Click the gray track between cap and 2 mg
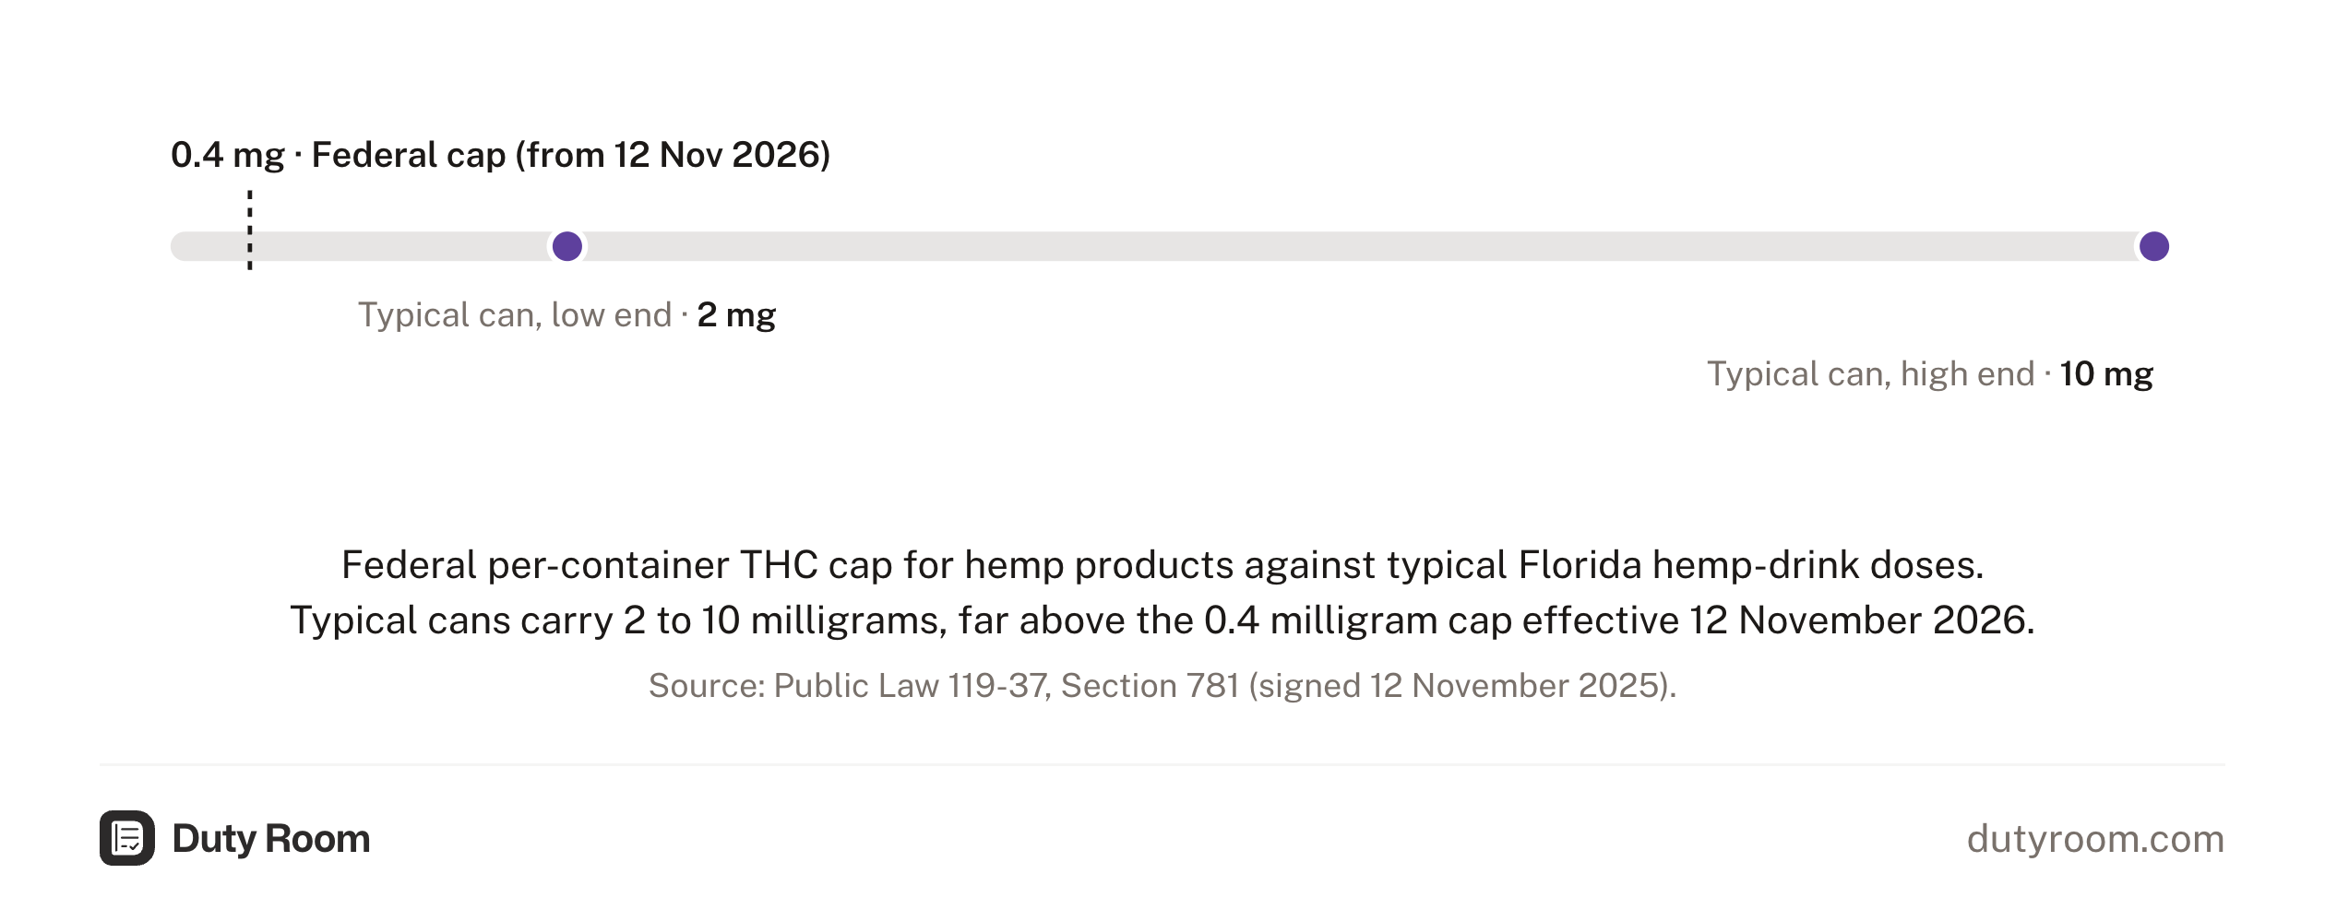 pos(402,246)
